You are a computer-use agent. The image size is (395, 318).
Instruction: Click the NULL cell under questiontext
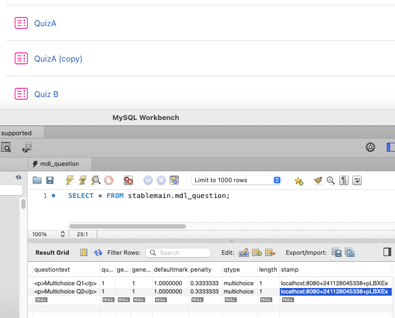pyautogui.click(x=41, y=299)
